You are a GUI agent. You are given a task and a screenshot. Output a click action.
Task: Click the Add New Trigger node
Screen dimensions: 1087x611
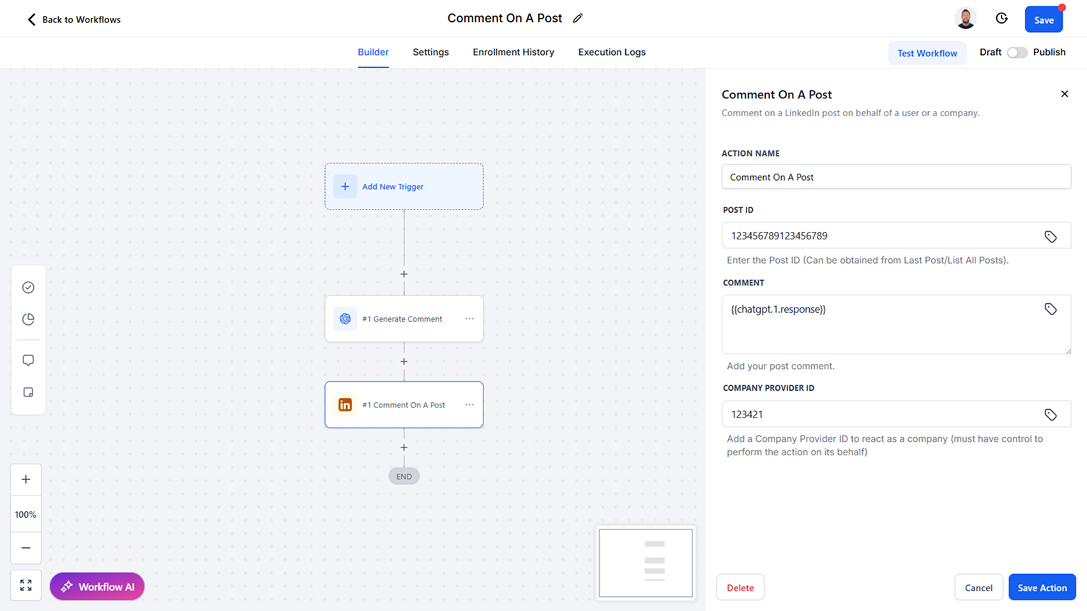point(404,186)
